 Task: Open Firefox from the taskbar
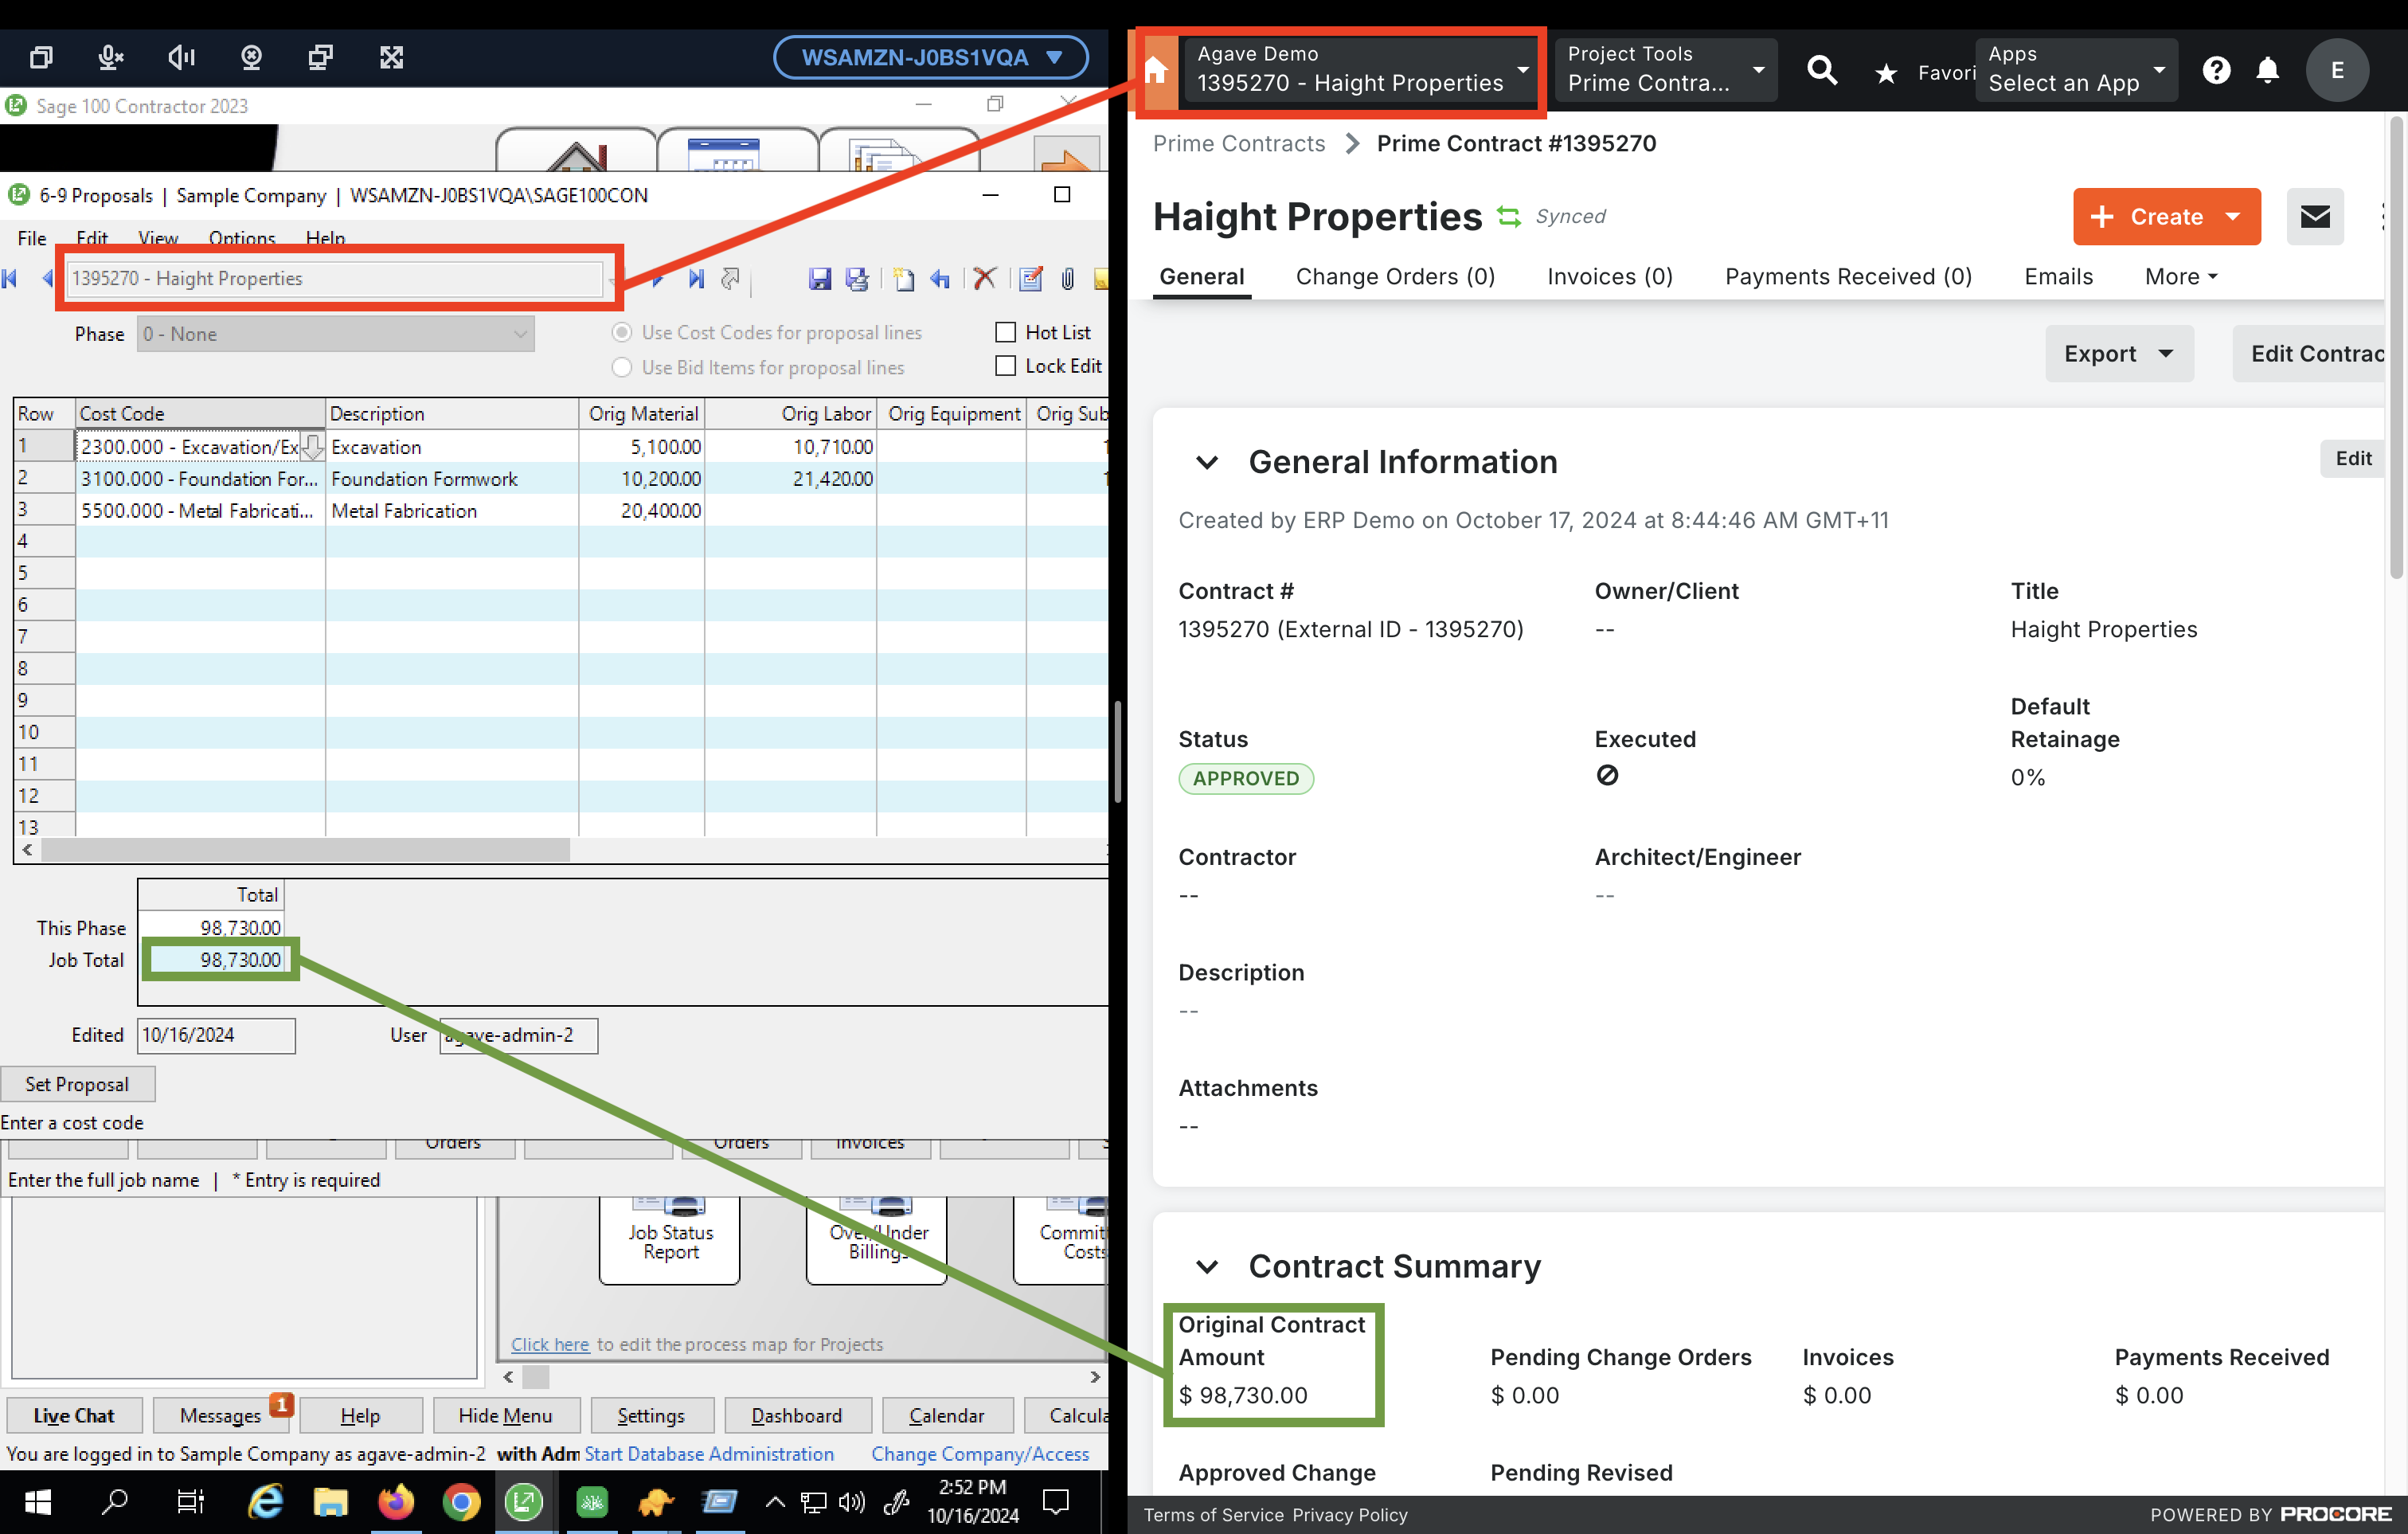[396, 1501]
